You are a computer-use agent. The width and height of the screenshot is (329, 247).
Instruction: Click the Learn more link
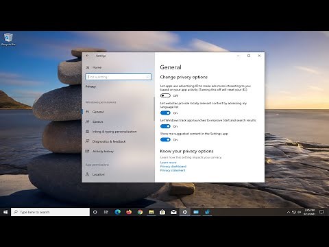pyautogui.click(x=168, y=163)
